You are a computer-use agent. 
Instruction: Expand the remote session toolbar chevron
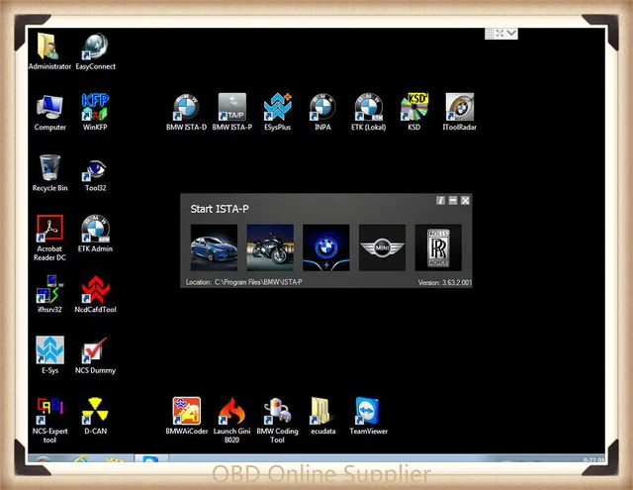click(511, 33)
